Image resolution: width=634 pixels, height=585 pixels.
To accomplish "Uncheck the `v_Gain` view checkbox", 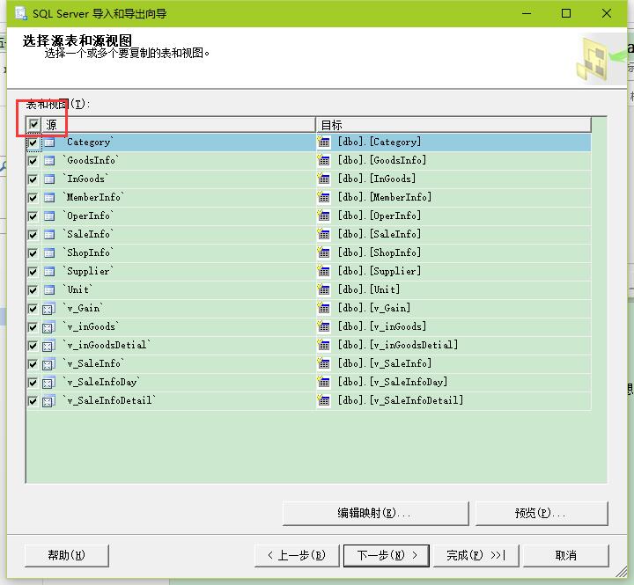I will pyautogui.click(x=33, y=309).
